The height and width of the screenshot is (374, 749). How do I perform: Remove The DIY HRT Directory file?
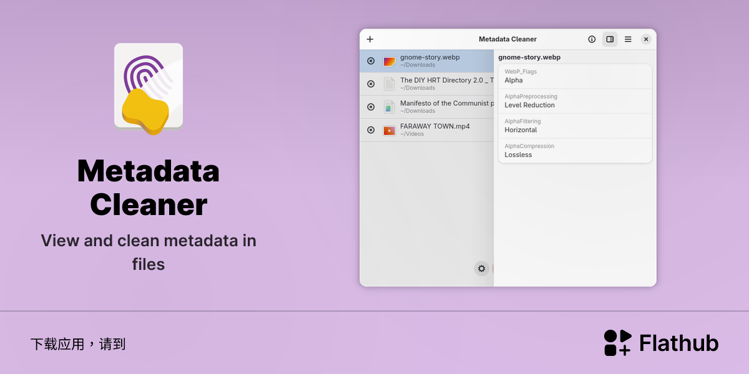tap(371, 84)
